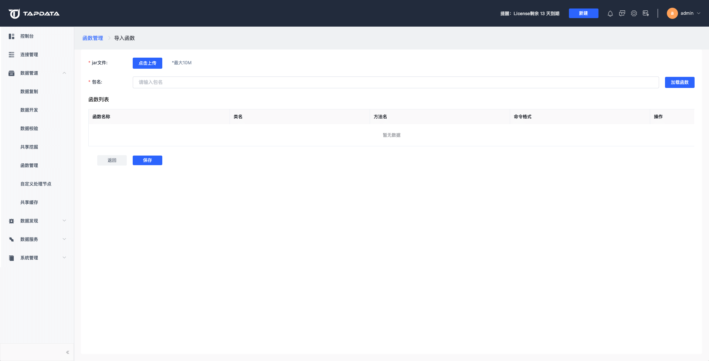Go to 连接管理 in sidebar
The height and width of the screenshot is (361, 709).
tap(29, 55)
